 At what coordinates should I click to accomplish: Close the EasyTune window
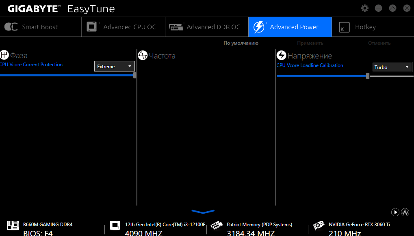(x=407, y=8)
